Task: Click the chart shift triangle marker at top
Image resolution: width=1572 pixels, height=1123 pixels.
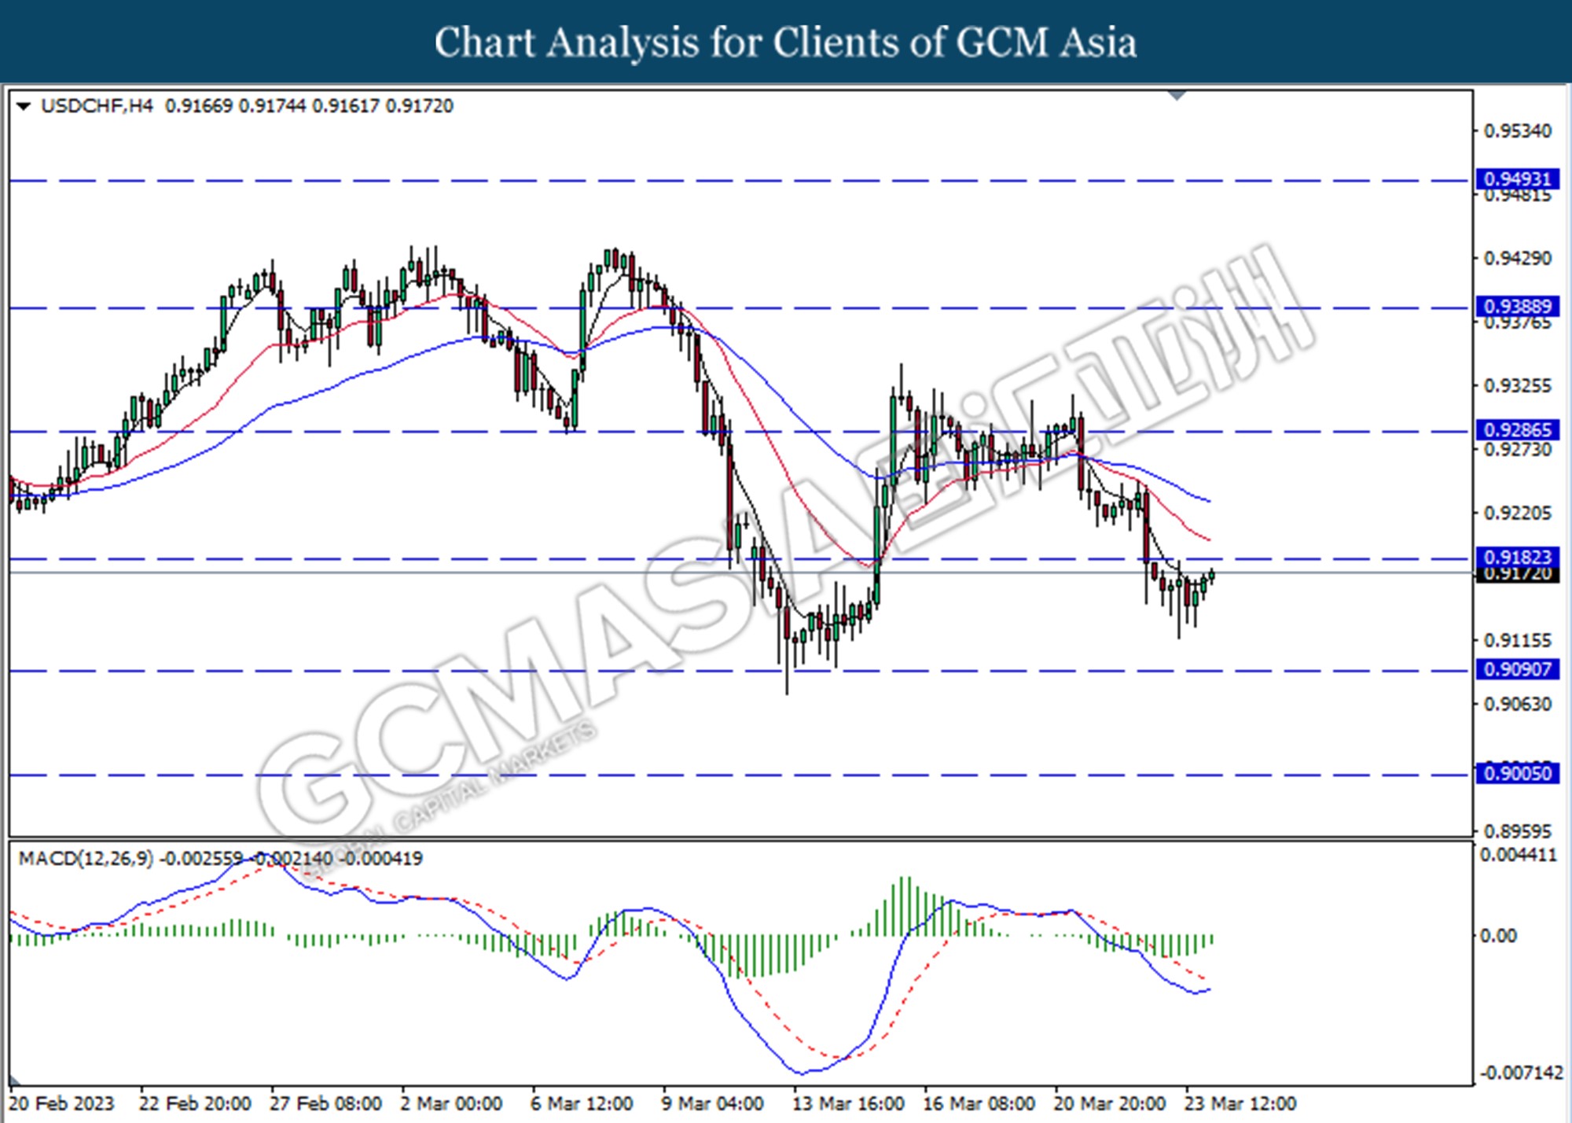Action: [x=1177, y=96]
